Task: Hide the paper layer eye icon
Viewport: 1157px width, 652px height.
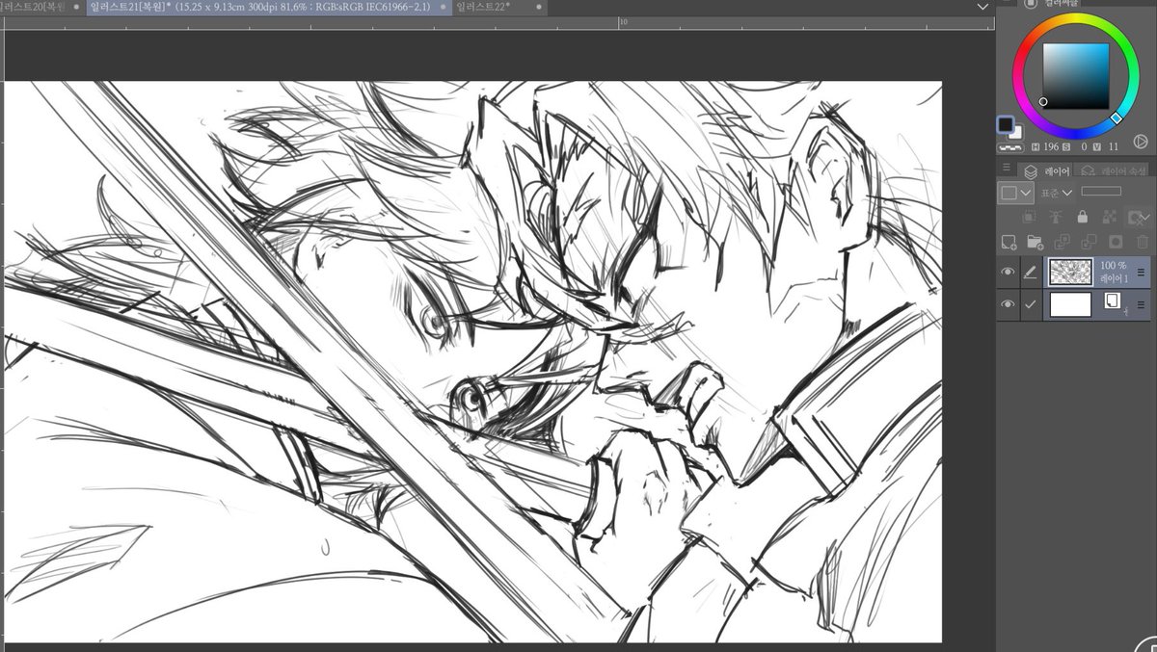Action: (1008, 304)
